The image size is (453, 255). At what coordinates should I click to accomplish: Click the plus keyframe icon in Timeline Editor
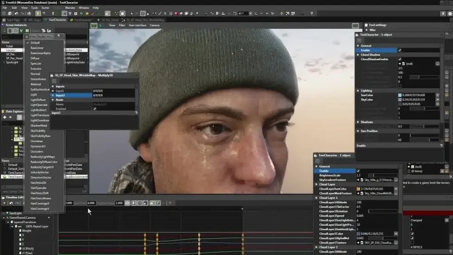pos(4,203)
